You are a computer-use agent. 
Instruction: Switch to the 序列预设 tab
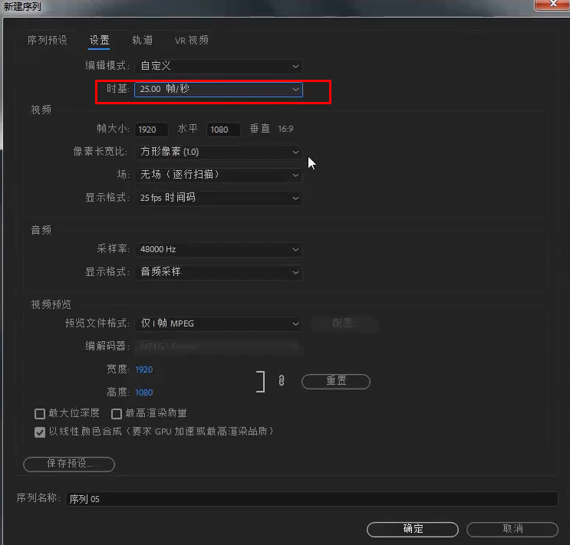[x=48, y=40]
